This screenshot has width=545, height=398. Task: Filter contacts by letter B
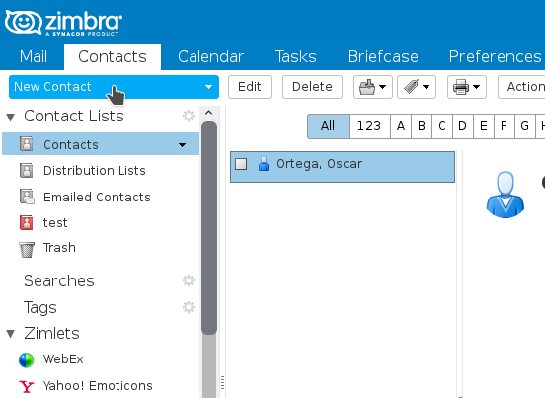tap(422, 126)
